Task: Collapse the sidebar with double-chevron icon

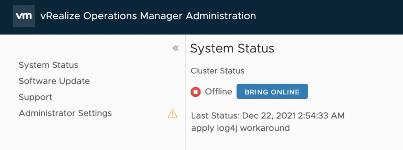Action: (x=176, y=48)
